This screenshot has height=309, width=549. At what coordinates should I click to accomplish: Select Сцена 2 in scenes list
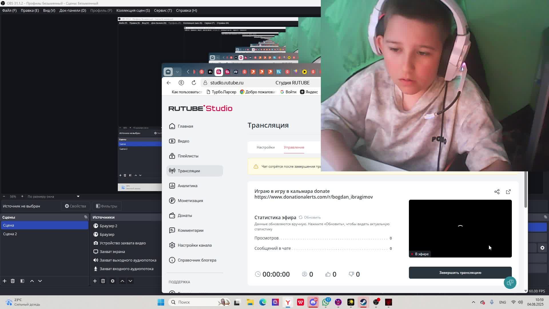[10, 234]
